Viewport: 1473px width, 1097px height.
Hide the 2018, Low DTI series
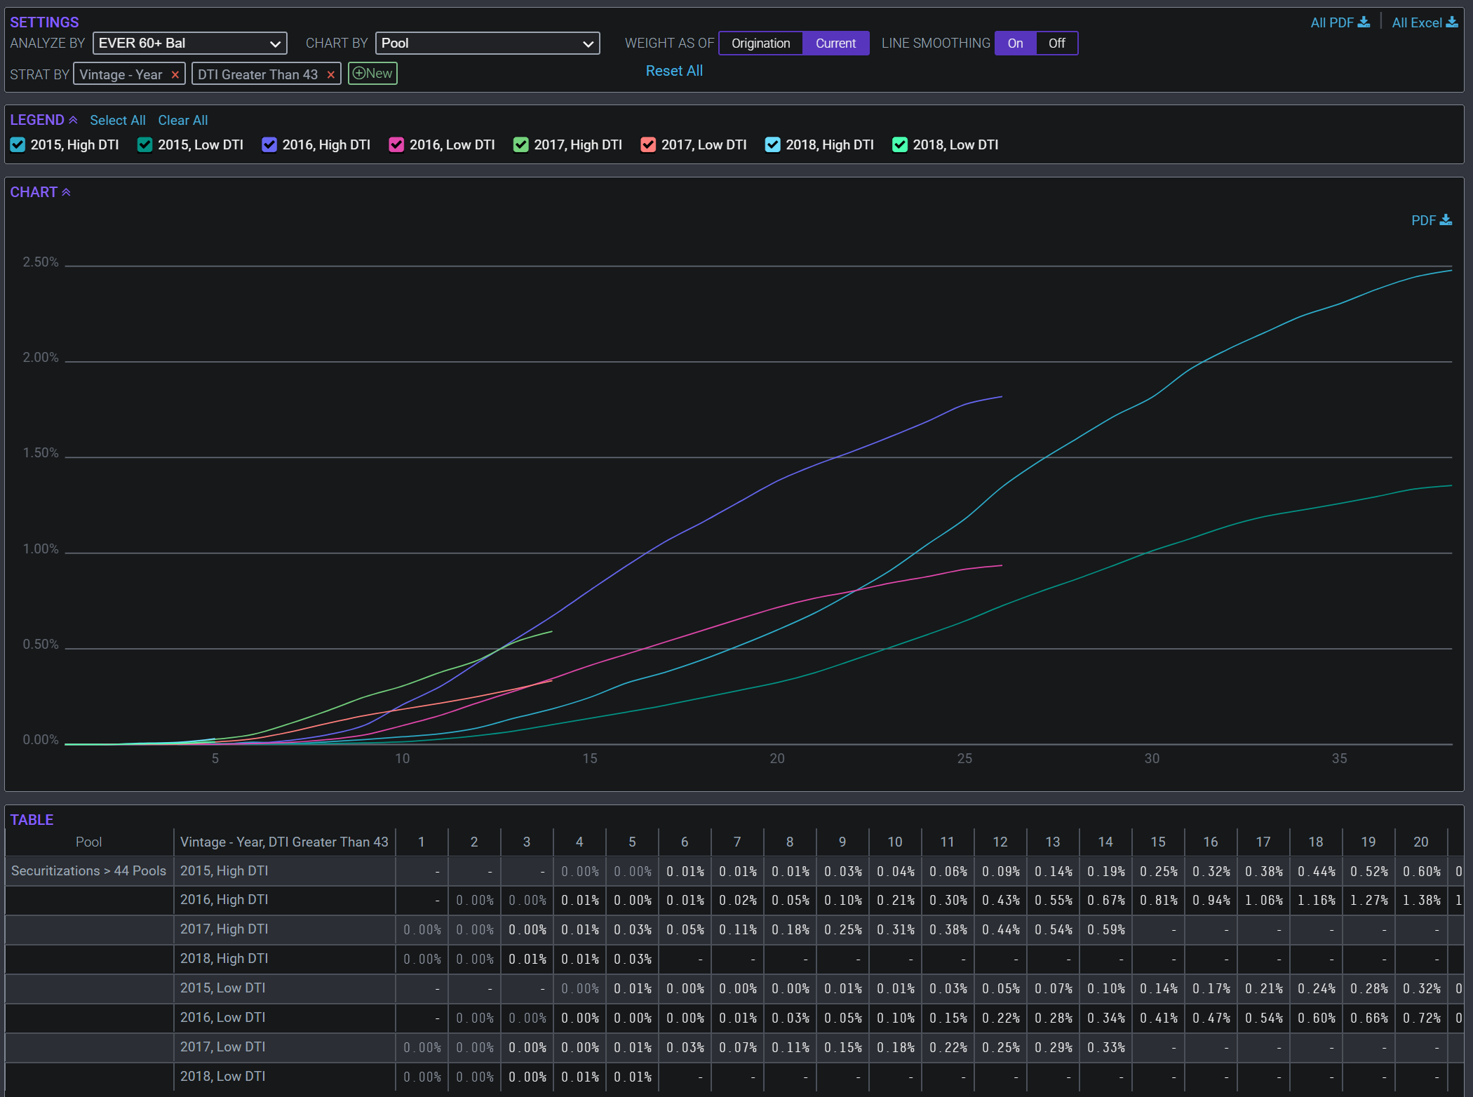899,144
